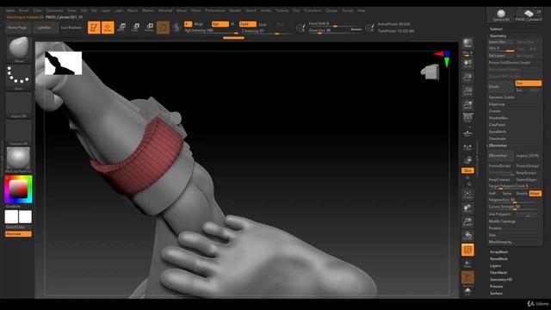Toggle the Mrgb channel button

click(199, 24)
